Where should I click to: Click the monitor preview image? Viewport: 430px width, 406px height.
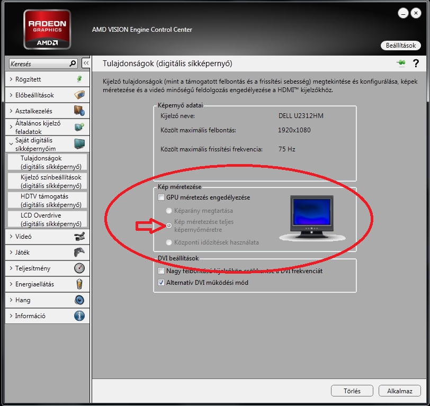point(312,218)
